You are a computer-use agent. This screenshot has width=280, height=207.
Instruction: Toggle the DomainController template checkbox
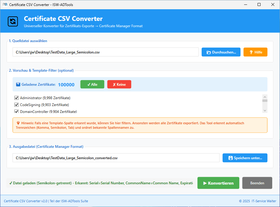[x=16, y=112]
